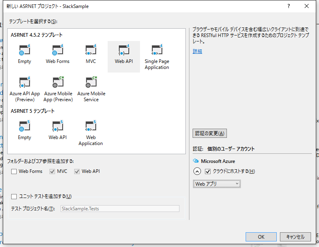Pick the Azure Mobile App (Preview) template
Image resolution: width=319 pixels, height=247 pixels.
58,89
